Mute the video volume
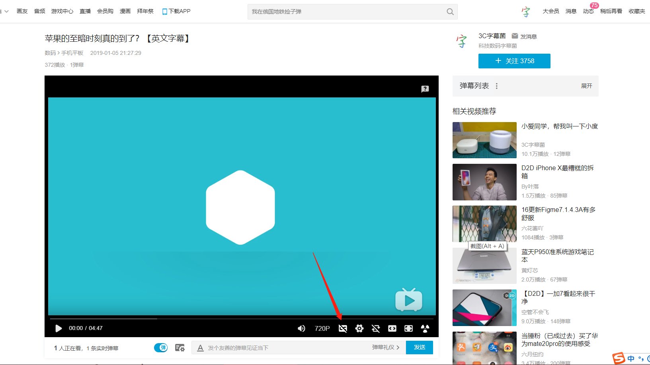 301,328
